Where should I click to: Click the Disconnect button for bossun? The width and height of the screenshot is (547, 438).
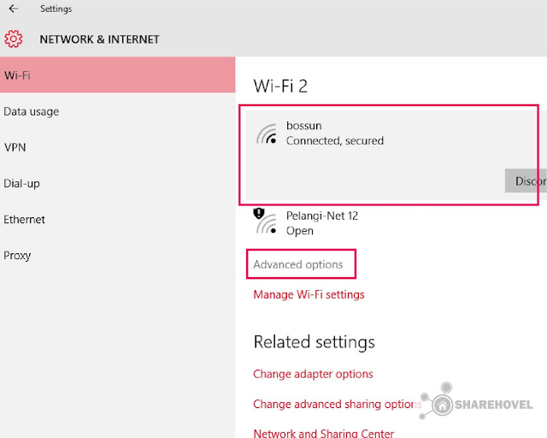(x=526, y=181)
